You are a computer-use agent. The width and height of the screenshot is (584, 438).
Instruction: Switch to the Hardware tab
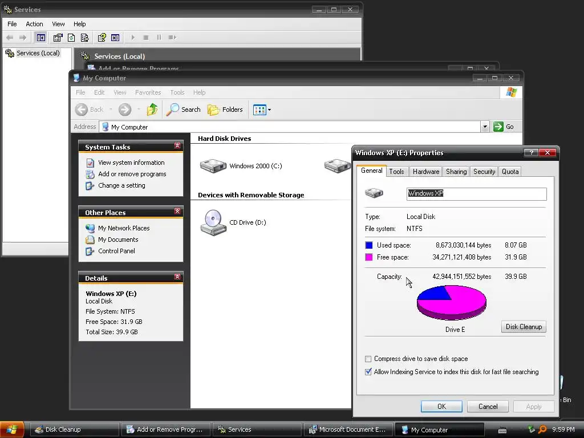click(x=425, y=171)
